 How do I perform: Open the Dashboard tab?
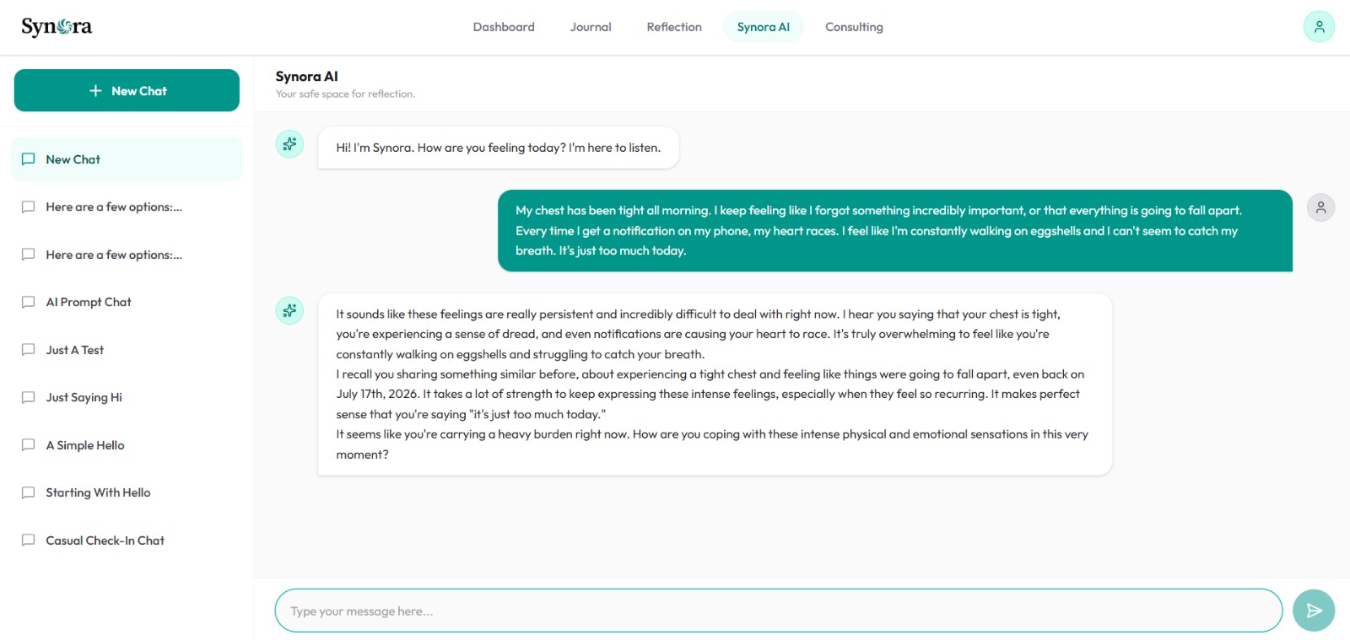tap(504, 27)
